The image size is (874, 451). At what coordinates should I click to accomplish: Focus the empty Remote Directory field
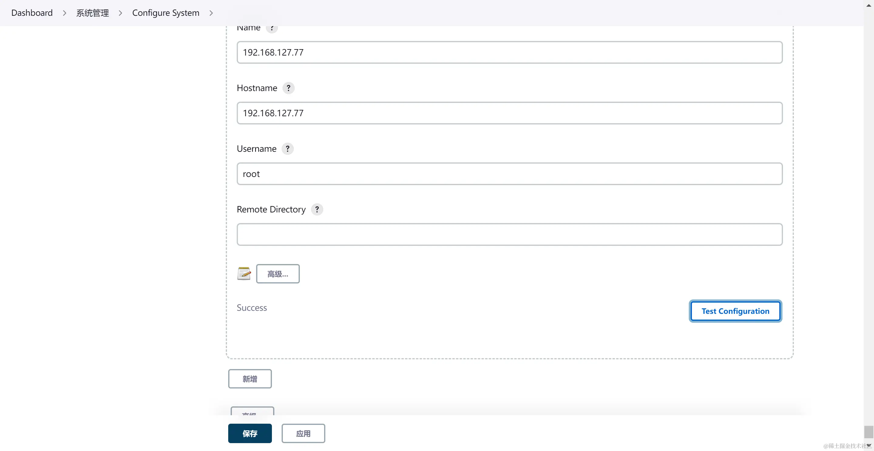coord(510,235)
